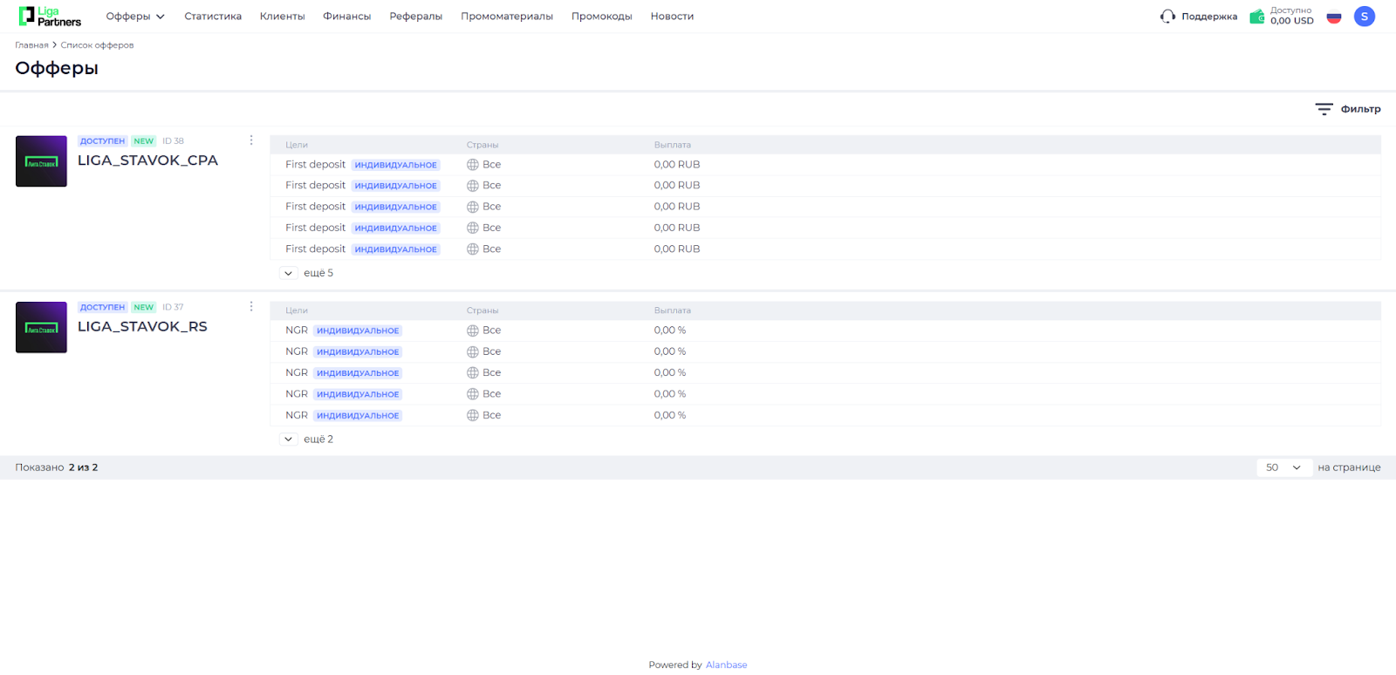
Task: Click Страны column header in LIGA_STAVOK_RS table
Action: tap(482, 310)
